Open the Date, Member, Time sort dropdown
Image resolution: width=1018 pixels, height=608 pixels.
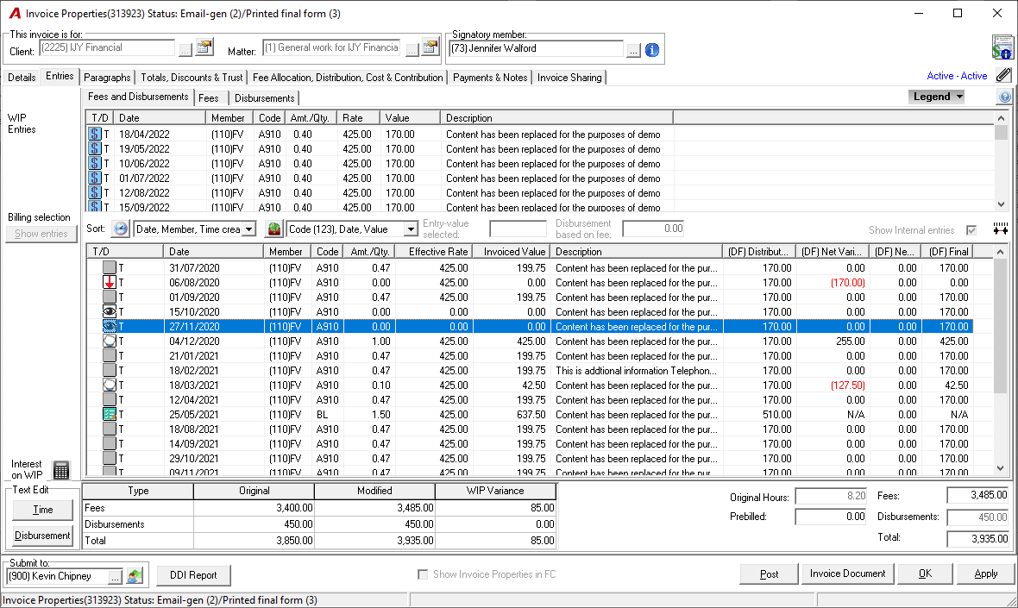(248, 229)
